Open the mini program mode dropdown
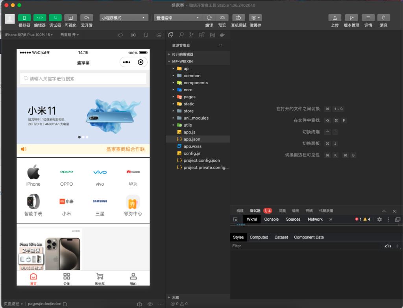Viewport: 403px width, 308px height. coord(124,18)
